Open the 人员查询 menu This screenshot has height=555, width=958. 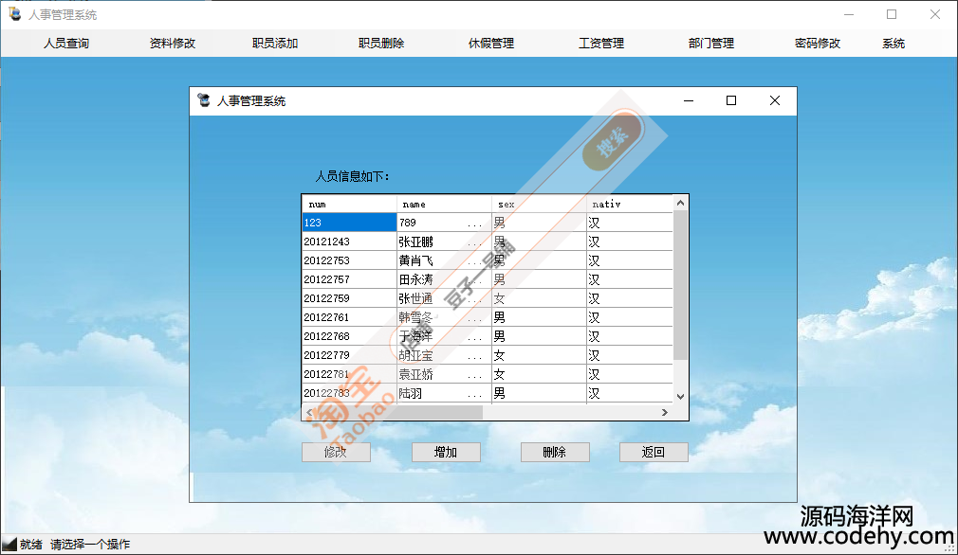(x=66, y=44)
